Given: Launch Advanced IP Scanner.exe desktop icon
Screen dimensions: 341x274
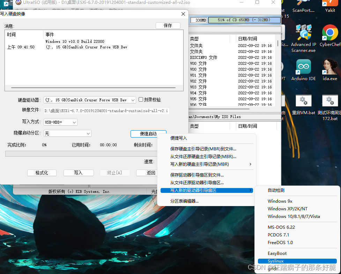Looking at the screenshot, I should click(303, 39).
